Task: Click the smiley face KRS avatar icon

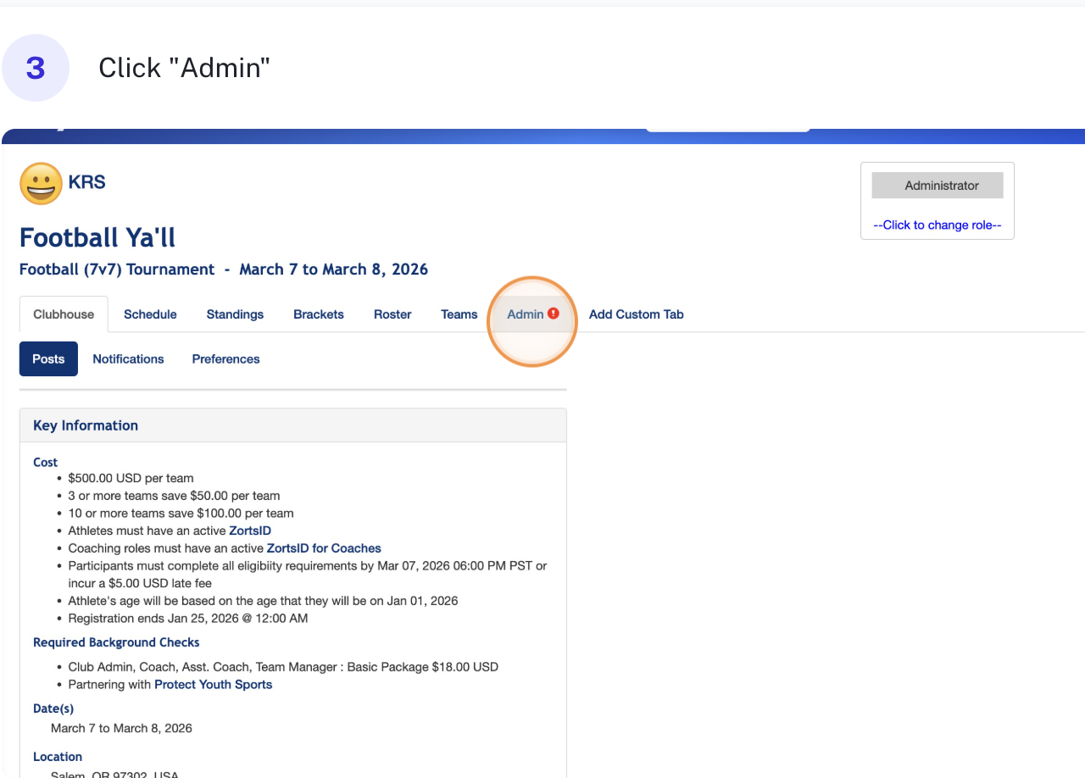Action: coord(40,183)
